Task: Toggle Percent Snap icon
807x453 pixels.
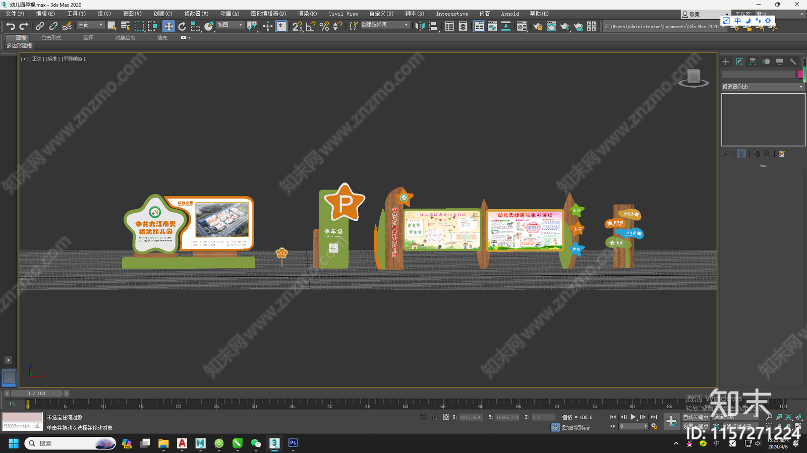Action: coord(324,26)
